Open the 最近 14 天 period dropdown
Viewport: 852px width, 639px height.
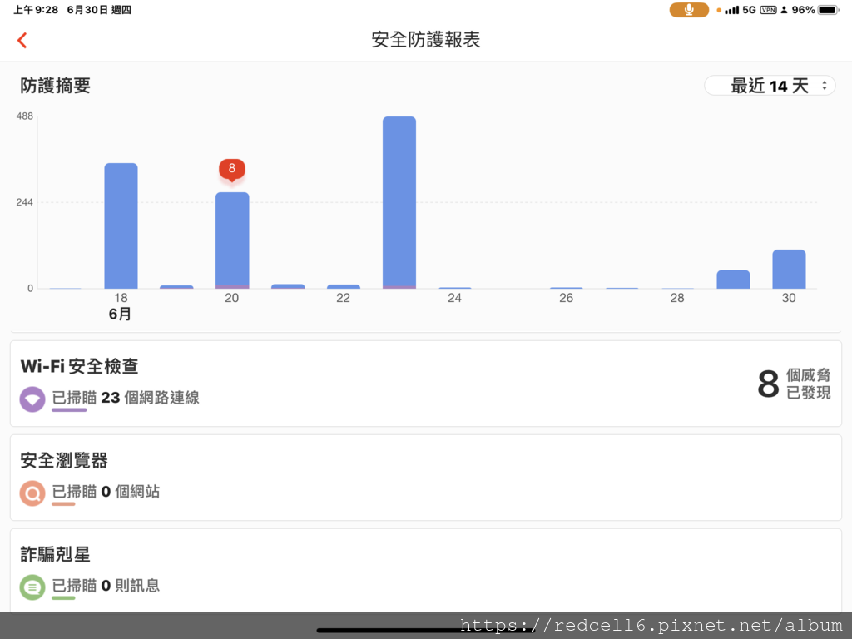pyautogui.click(x=770, y=86)
